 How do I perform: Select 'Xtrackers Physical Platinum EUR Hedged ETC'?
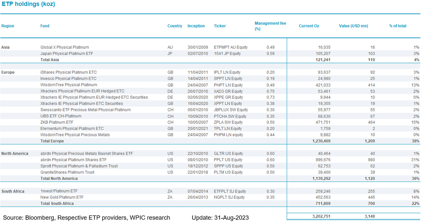tap(82, 91)
